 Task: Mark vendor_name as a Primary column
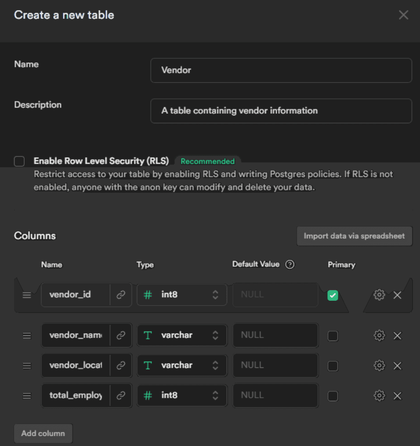pos(333,335)
